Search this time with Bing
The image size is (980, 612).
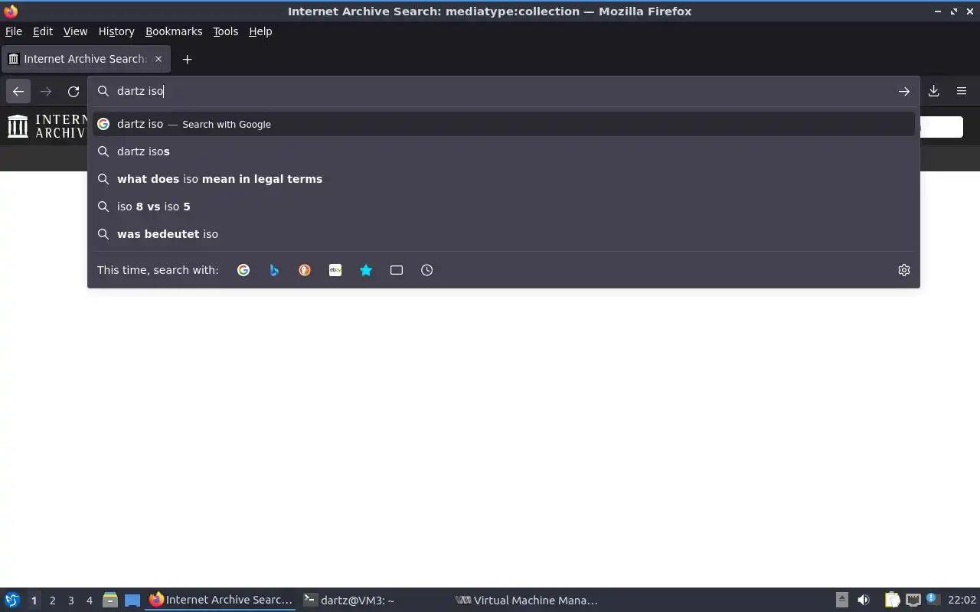click(274, 270)
